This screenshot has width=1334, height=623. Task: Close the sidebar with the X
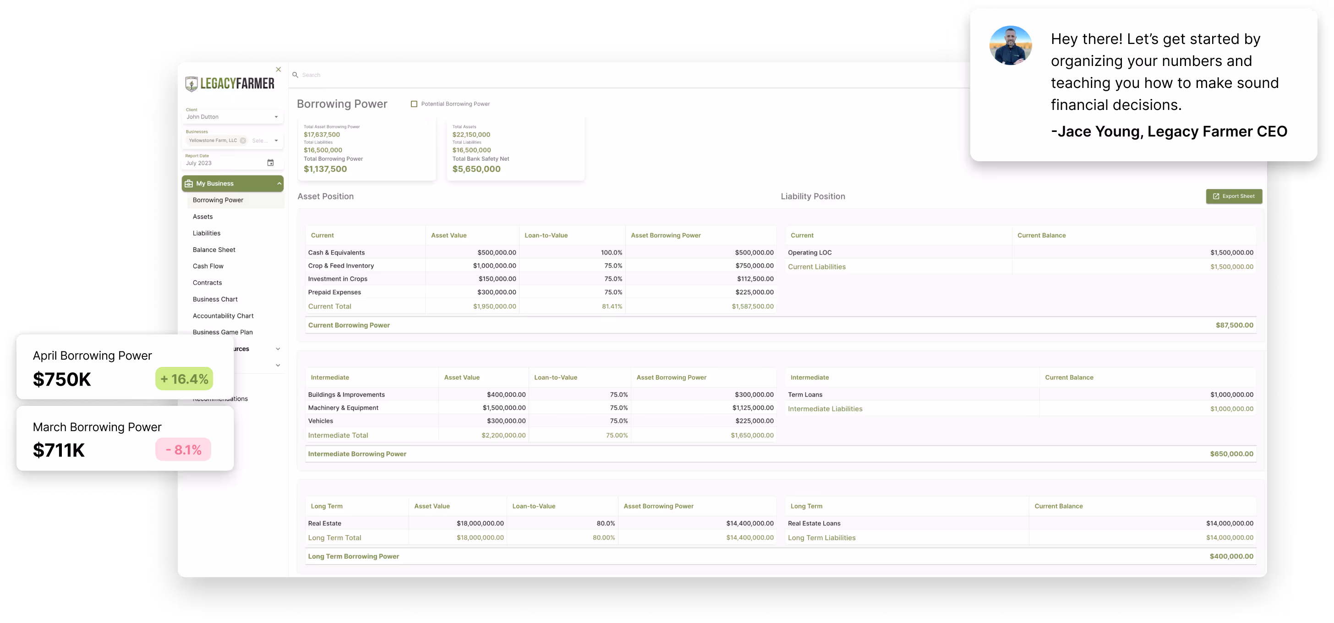point(279,69)
